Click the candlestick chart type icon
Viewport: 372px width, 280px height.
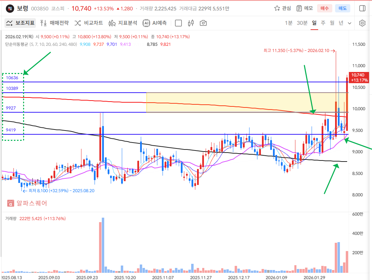point(191,23)
